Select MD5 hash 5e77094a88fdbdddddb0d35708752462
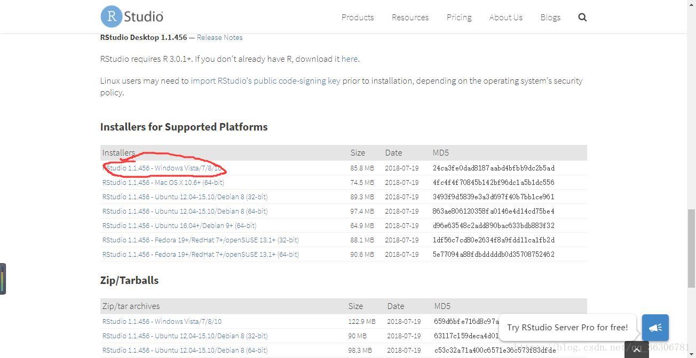696x358 pixels. coord(494,254)
